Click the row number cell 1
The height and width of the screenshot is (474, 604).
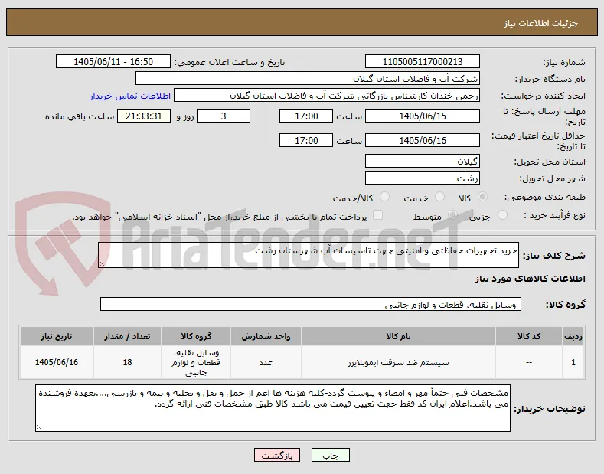[x=573, y=362]
